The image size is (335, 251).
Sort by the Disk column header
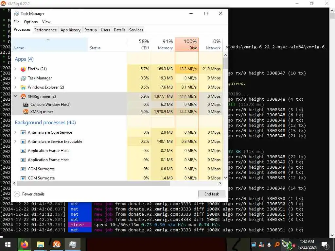pos(187,45)
